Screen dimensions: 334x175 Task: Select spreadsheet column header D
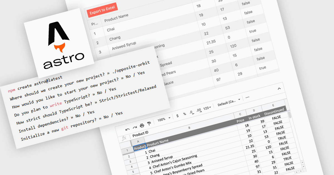(x=254, y=110)
